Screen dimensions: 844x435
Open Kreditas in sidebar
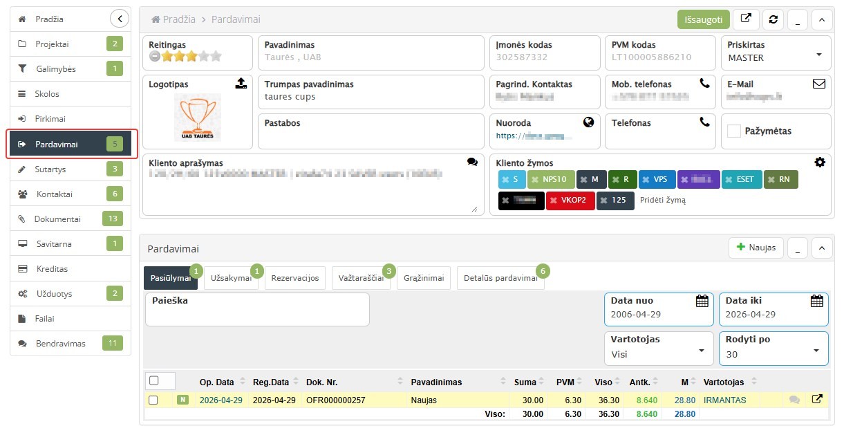coord(71,269)
